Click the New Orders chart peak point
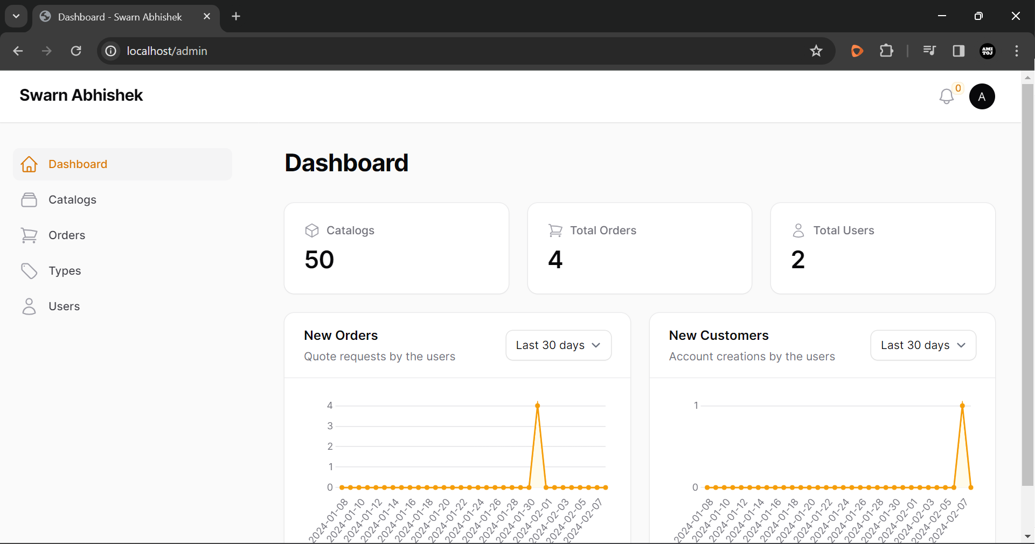The height and width of the screenshot is (544, 1035). pyautogui.click(x=537, y=406)
